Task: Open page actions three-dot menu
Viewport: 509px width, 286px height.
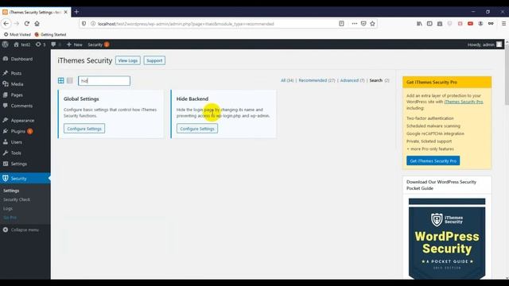Action: coord(355,23)
